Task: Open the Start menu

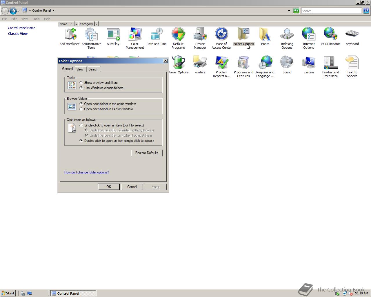Action: pyautogui.click(x=8, y=293)
